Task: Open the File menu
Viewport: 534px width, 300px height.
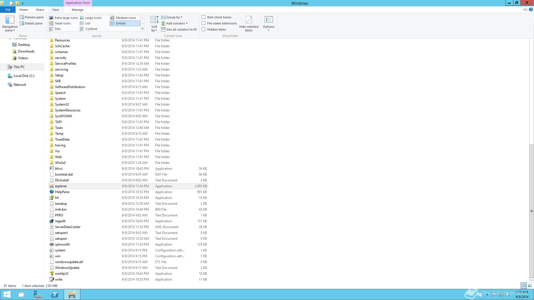Action: (8, 10)
